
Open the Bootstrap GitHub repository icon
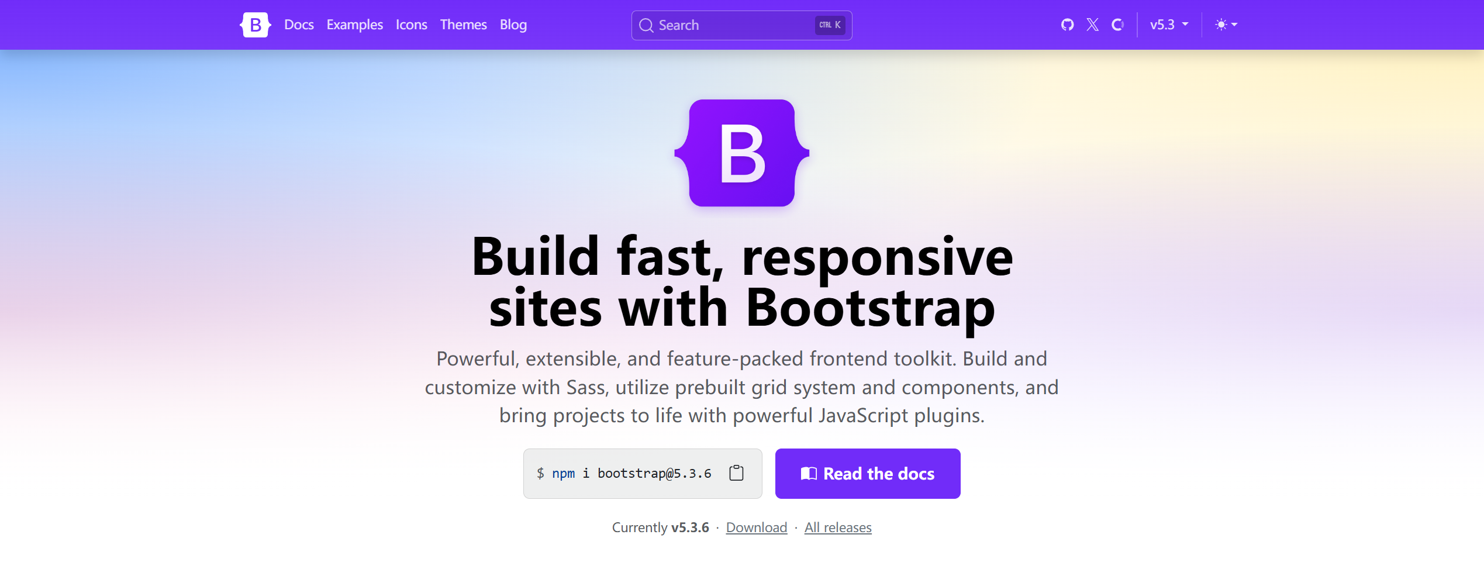pos(1067,25)
